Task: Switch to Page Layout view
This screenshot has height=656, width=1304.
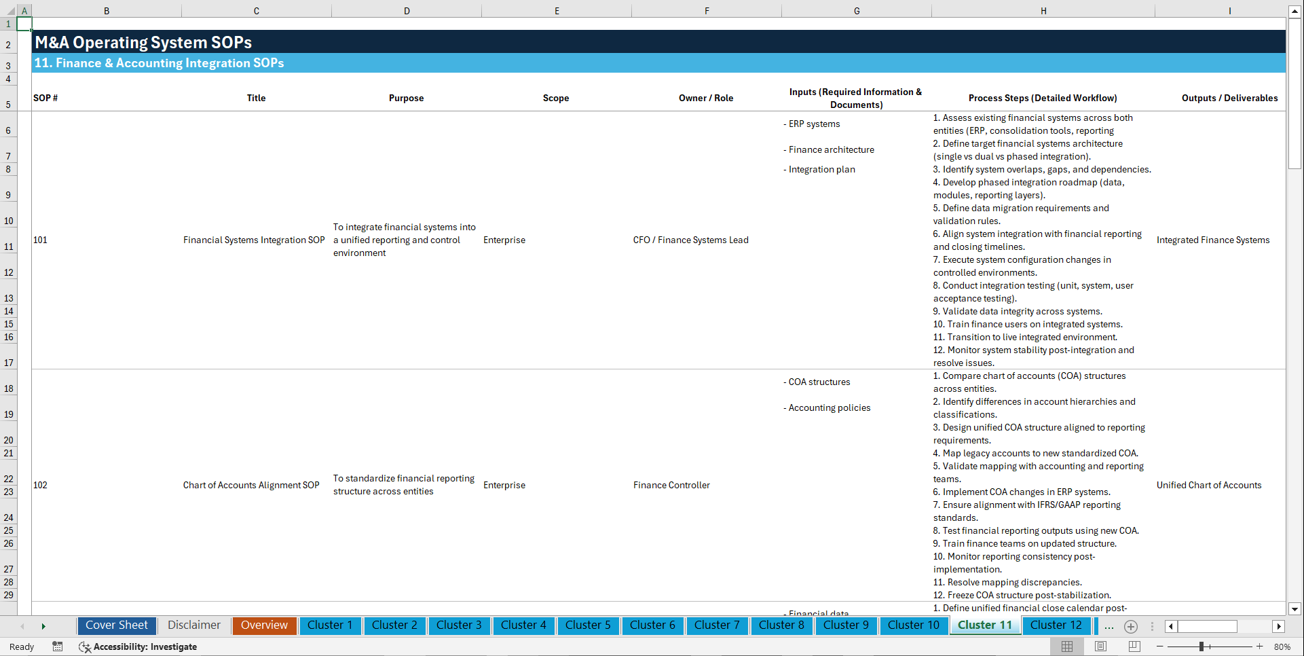Action: (x=1100, y=646)
